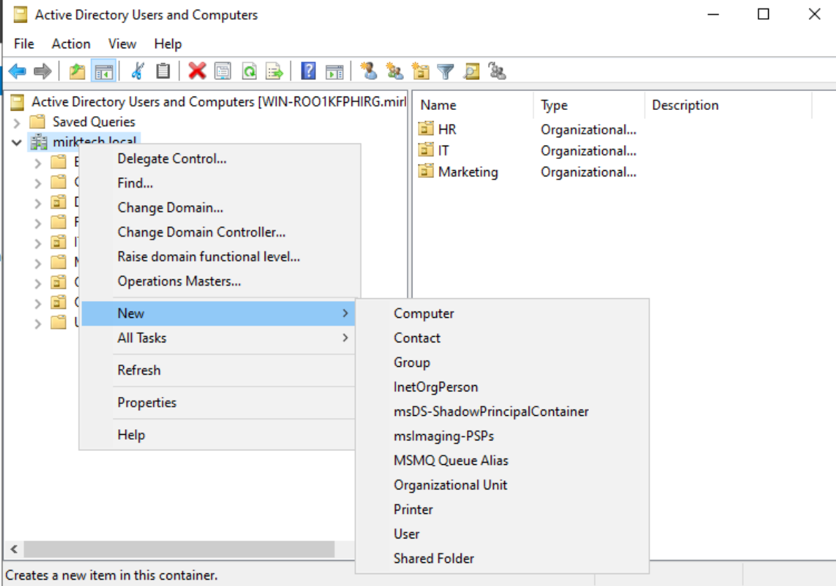The image size is (836, 586).
Task: Open the Action menu in menu bar
Action: coord(71,43)
